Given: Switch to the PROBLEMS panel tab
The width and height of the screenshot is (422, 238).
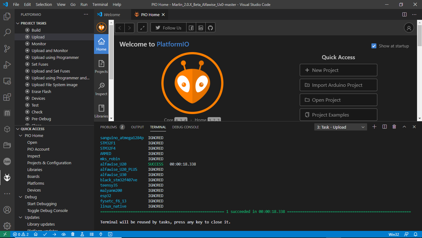Looking at the screenshot, I should tap(109, 127).
